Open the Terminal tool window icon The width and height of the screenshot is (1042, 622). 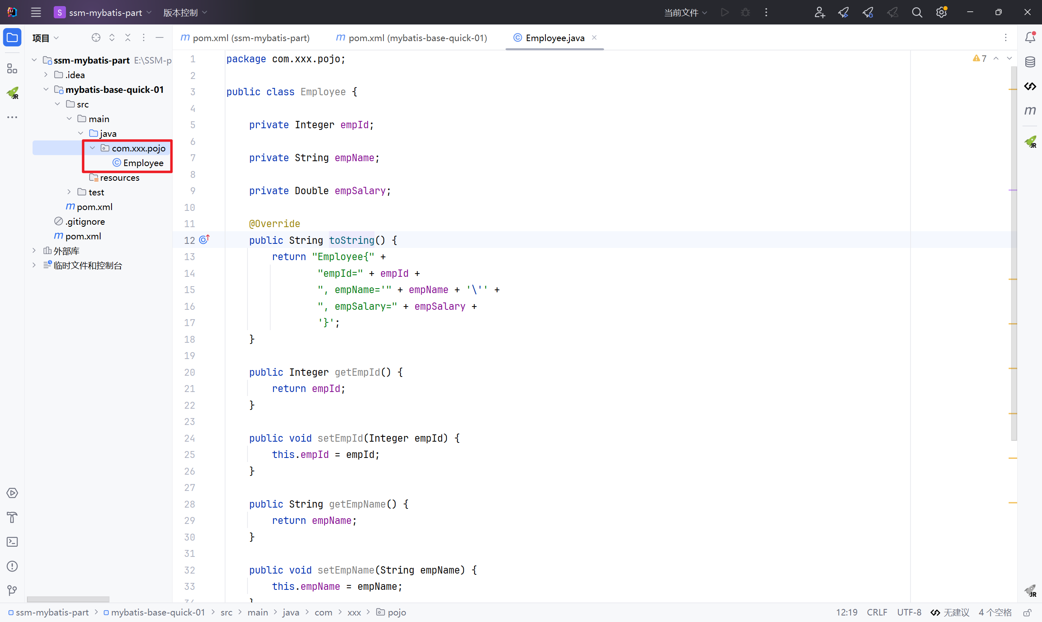tap(12, 542)
